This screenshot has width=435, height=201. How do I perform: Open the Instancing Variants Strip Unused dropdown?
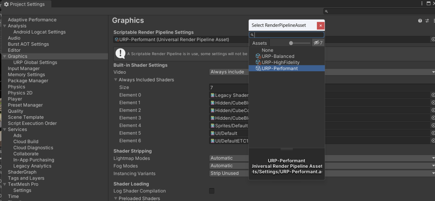click(x=322, y=173)
